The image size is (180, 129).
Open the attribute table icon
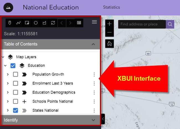(79, 23)
